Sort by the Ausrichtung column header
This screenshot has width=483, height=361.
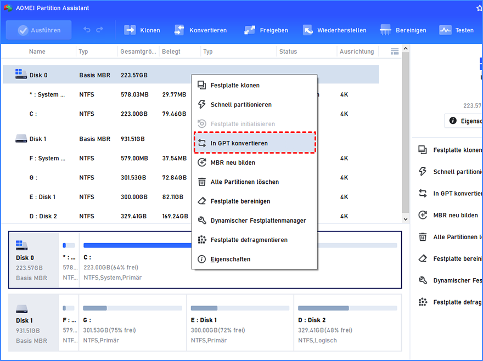click(357, 52)
